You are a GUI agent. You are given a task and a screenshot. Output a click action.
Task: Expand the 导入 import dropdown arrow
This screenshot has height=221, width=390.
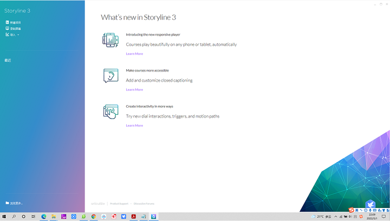tap(18, 35)
